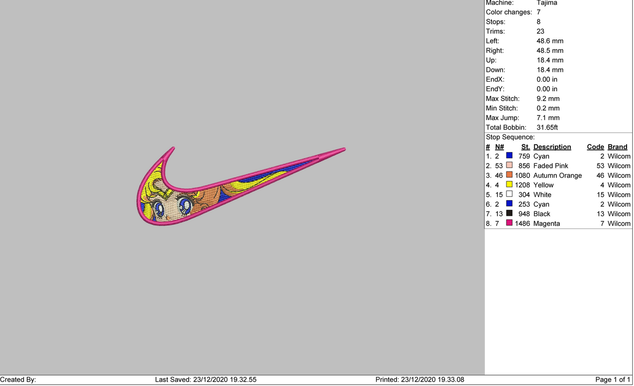
Task: Click the Yellow thread color swatch
Action: click(509, 185)
